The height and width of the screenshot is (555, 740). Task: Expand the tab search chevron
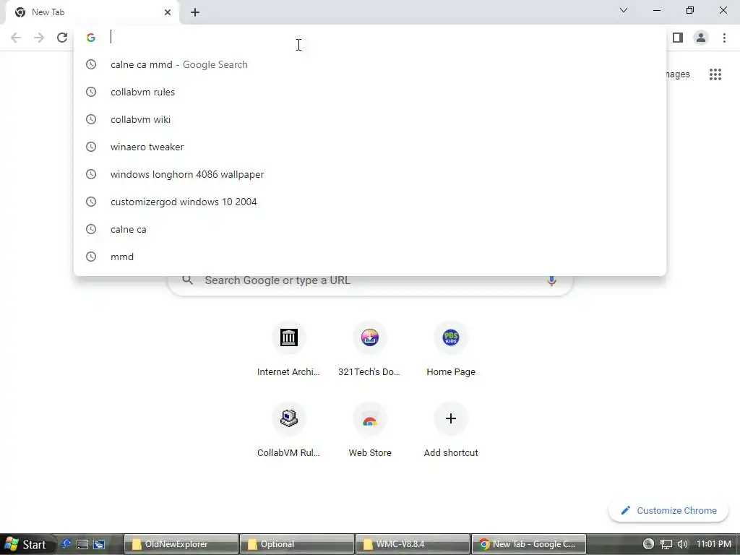click(x=624, y=10)
